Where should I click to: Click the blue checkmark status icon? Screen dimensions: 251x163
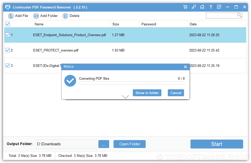pos(70,81)
